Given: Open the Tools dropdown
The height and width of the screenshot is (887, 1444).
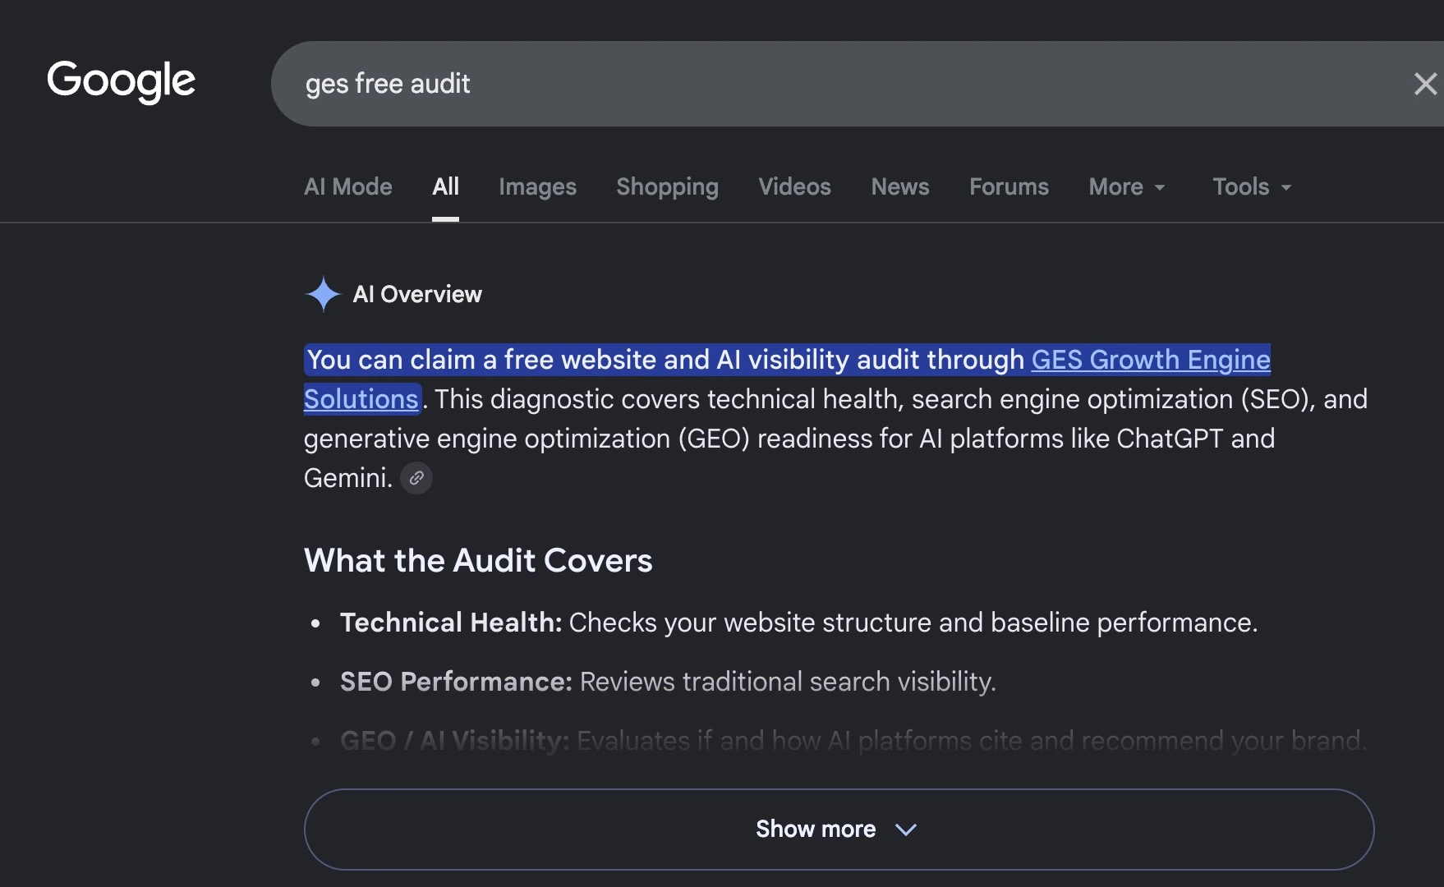Looking at the screenshot, I should [x=1252, y=186].
